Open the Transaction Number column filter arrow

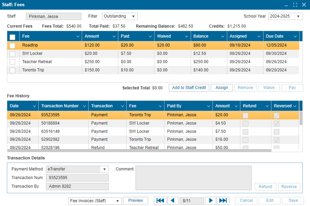click(x=84, y=106)
